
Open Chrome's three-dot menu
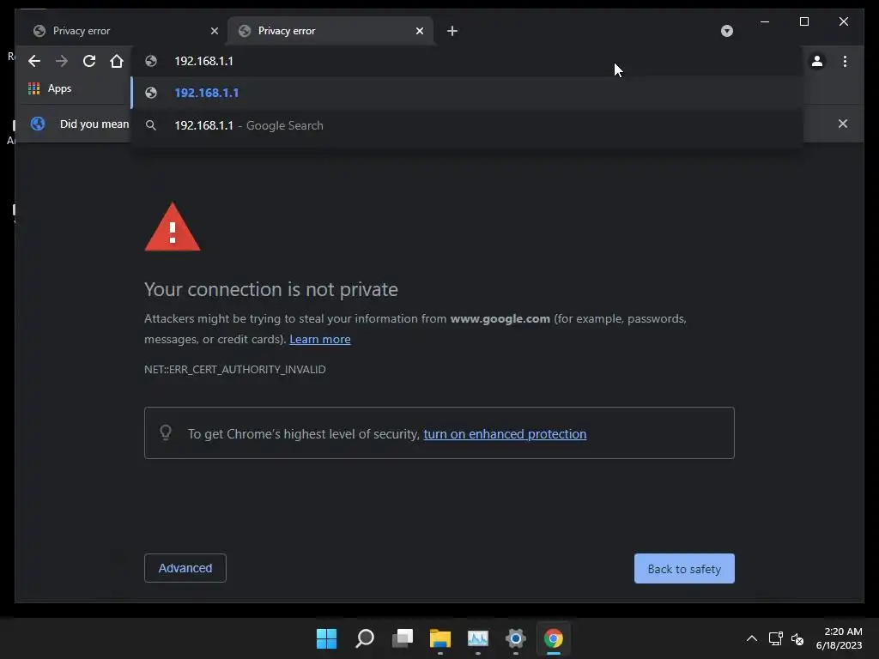845,61
